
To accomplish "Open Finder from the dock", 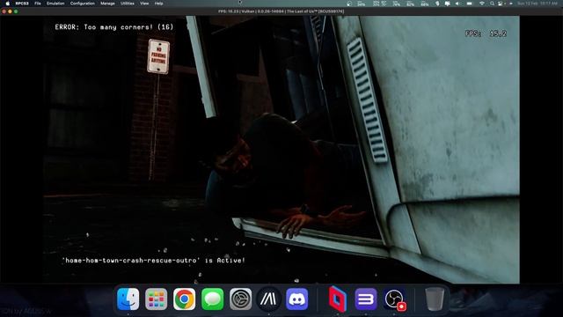I will [128, 299].
